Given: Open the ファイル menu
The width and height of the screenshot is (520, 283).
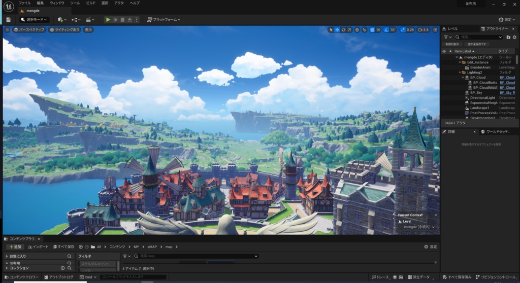Looking at the screenshot, I should click(24, 3).
